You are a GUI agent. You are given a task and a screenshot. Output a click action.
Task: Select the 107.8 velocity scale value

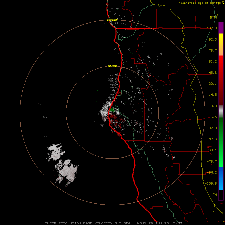click(x=212, y=28)
